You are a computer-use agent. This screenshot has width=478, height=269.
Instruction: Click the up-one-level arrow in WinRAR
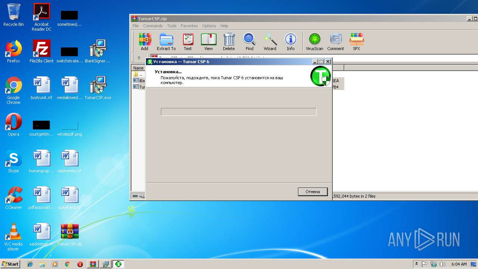[139, 58]
